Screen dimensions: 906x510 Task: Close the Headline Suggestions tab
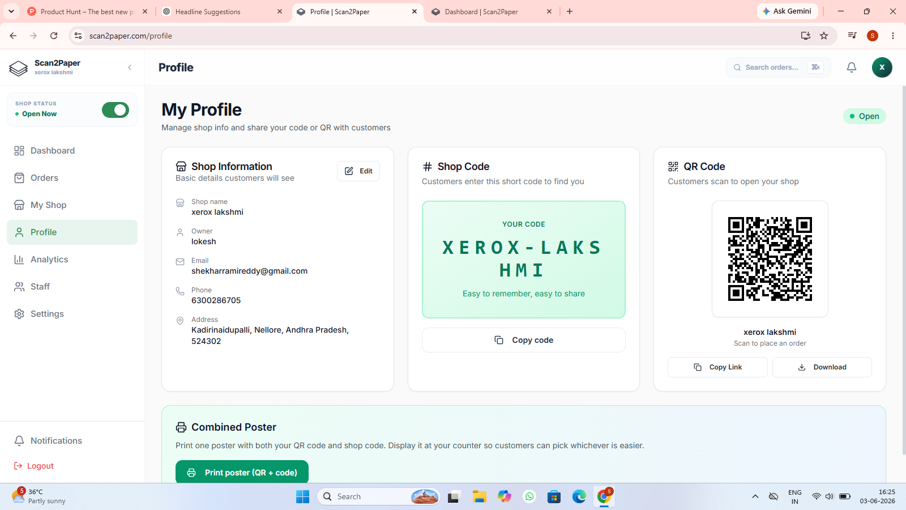tap(280, 12)
